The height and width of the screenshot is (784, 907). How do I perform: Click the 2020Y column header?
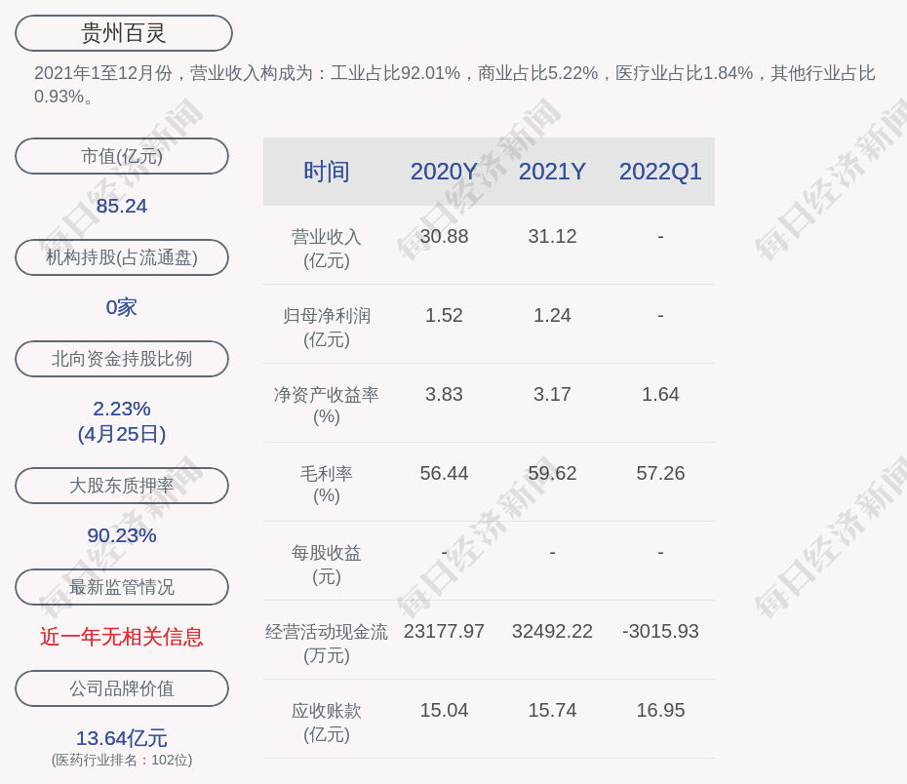[444, 172]
